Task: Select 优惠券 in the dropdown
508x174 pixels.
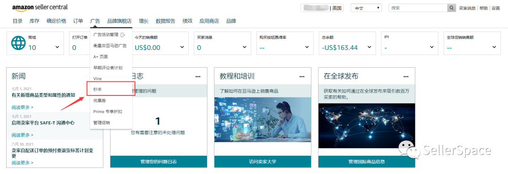Action: pyautogui.click(x=99, y=101)
